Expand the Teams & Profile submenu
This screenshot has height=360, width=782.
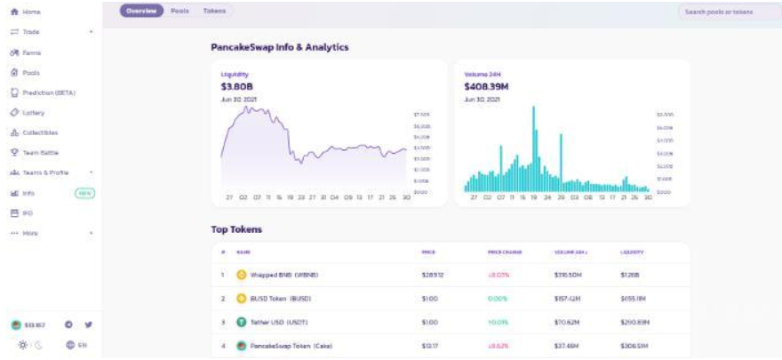tap(92, 172)
